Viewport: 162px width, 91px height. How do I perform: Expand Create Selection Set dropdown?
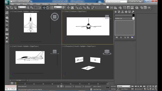tap(108, 7)
